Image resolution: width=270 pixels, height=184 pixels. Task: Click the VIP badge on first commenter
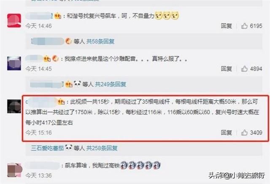pos(58,16)
